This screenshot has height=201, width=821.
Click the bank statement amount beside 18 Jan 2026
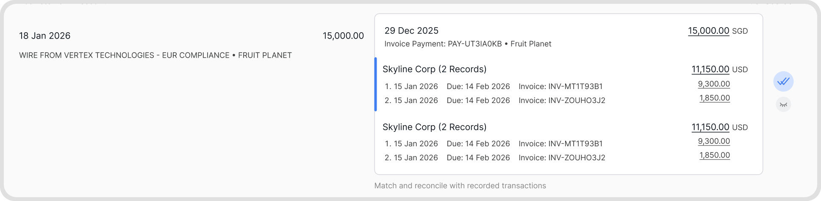pos(343,36)
